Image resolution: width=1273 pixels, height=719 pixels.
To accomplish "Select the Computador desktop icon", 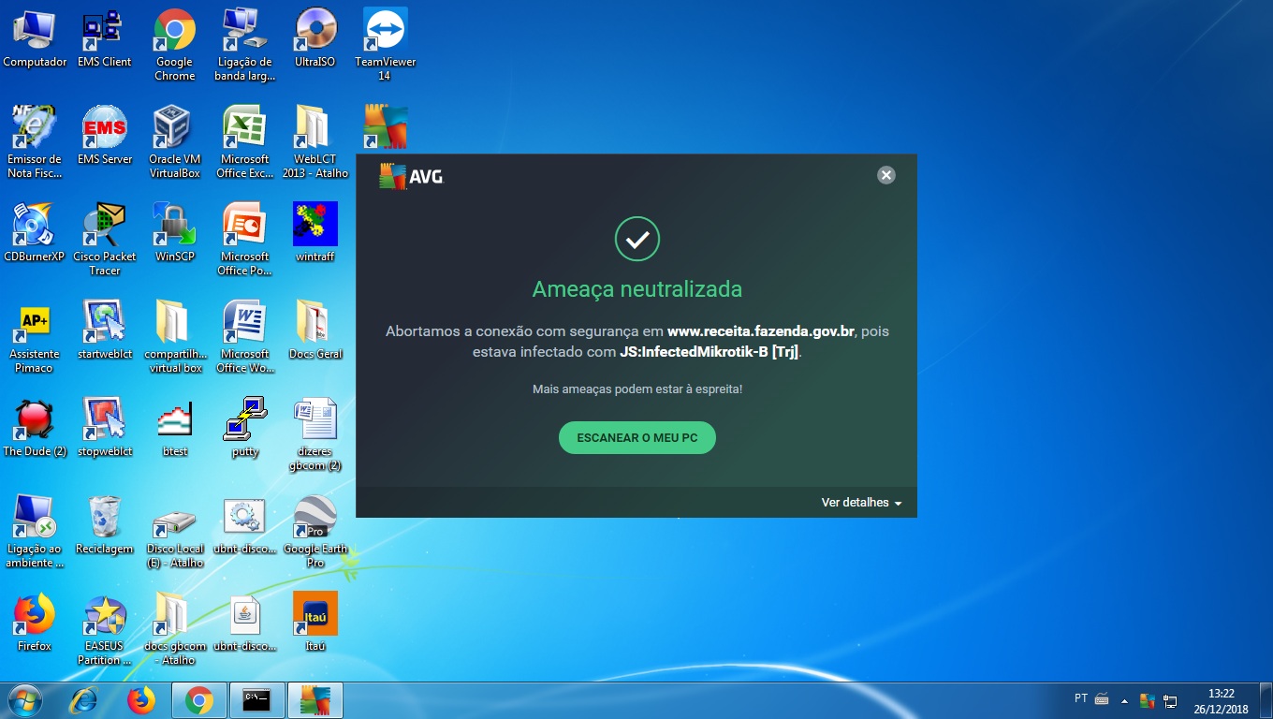I will tap(35, 38).
